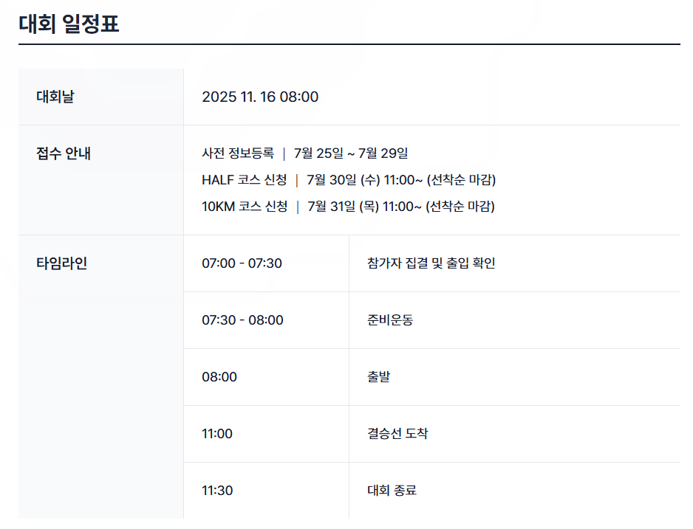Click the 07:00 - 07:30 time slot
This screenshot has width=693, height=529.
coord(242,263)
